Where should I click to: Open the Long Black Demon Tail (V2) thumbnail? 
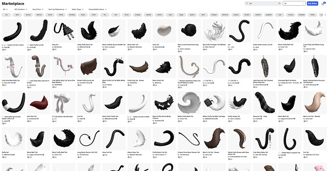coord(89,139)
